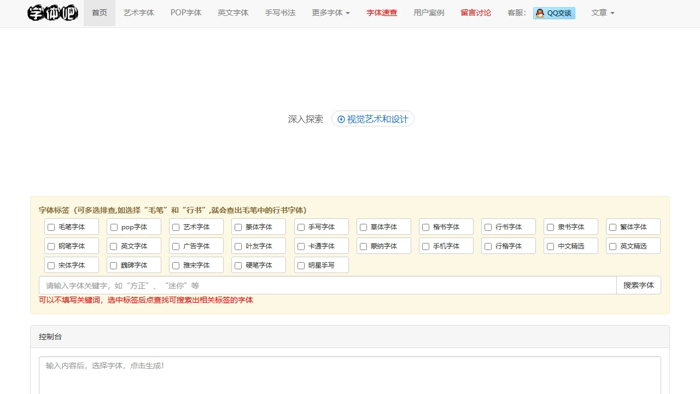Viewport: 700px width, 394px height.
Task: Check the 草体字体 option
Action: [363, 227]
